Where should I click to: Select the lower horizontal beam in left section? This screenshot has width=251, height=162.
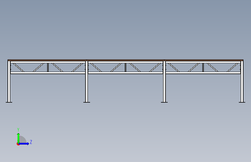coord(48,73)
